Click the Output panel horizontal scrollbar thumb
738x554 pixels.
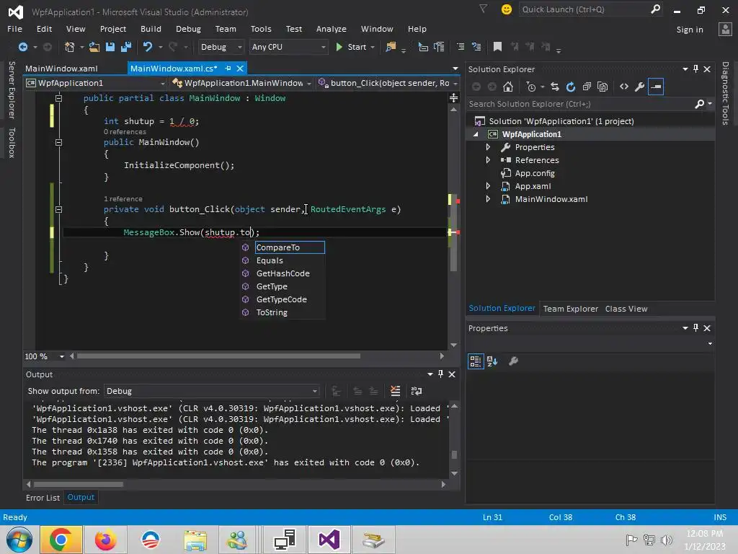coord(79,484)
